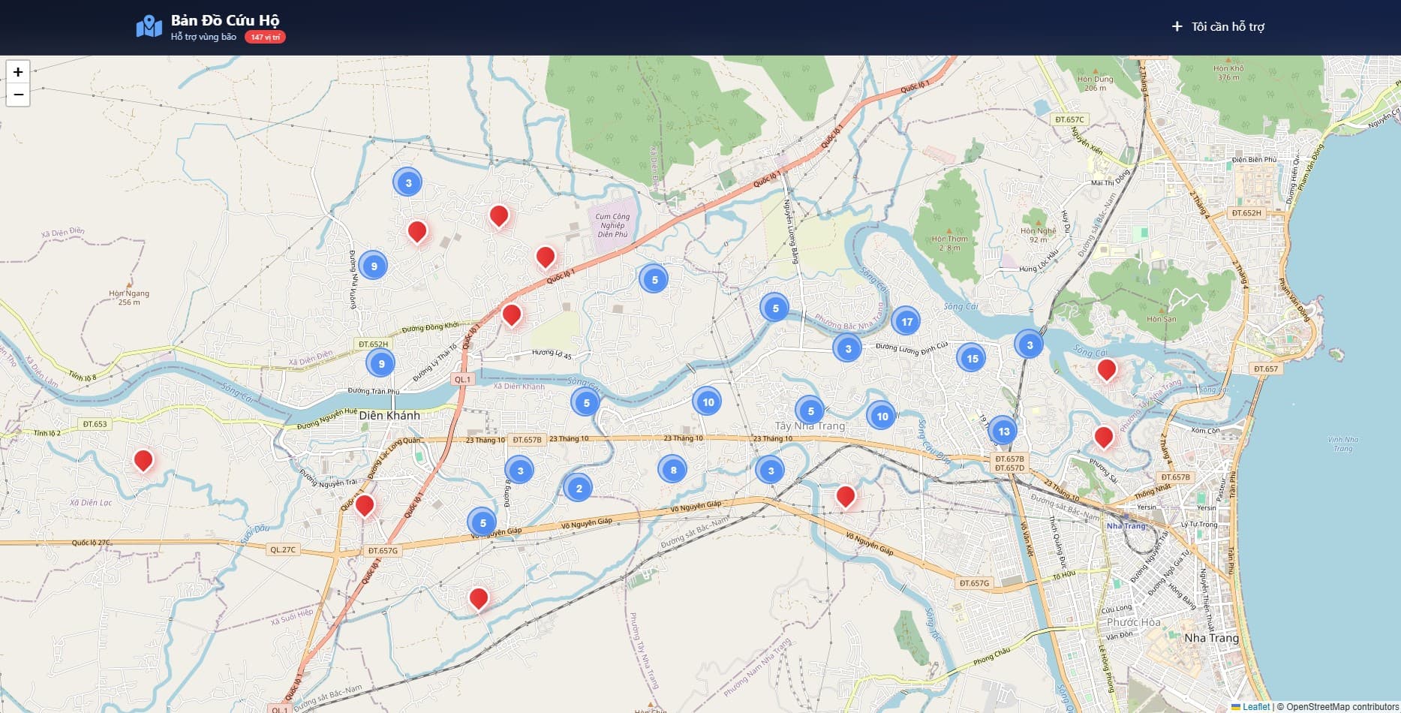This screenshot has height=713, width=1401.
Task: Click the red pin near Xã Diên Lạc
Action: click(144, 462)
